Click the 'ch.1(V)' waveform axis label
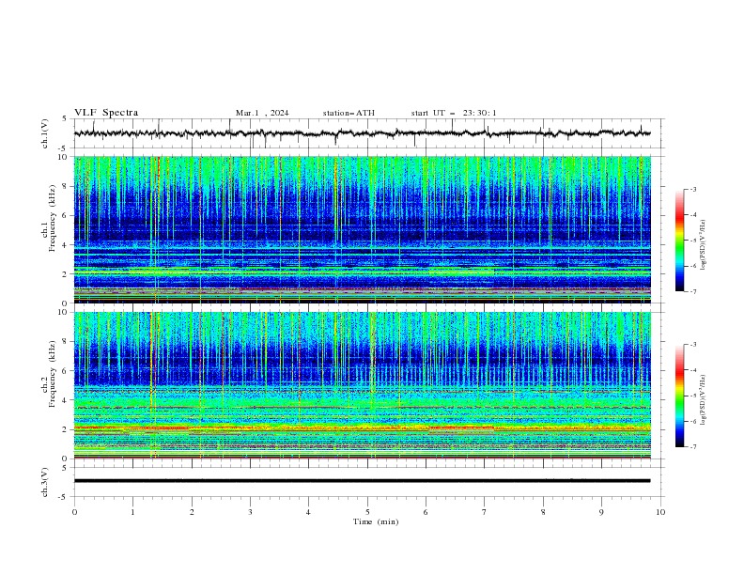The image size is (744, 575). [x=45, y=133]
